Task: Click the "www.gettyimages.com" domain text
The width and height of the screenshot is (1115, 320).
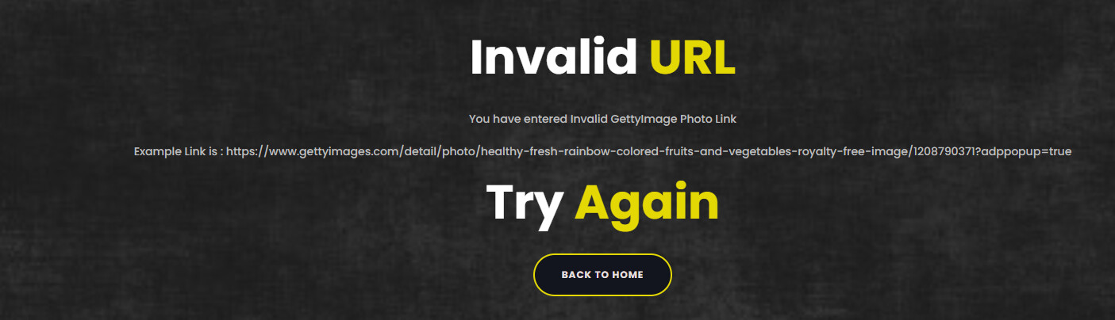Action: click(334, 151)
